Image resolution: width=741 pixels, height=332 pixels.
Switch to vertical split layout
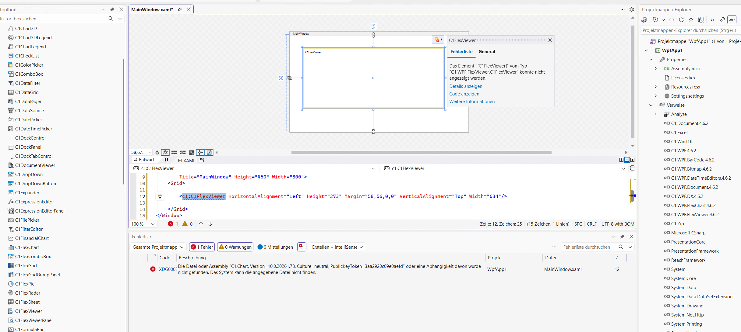click(621, 160)
